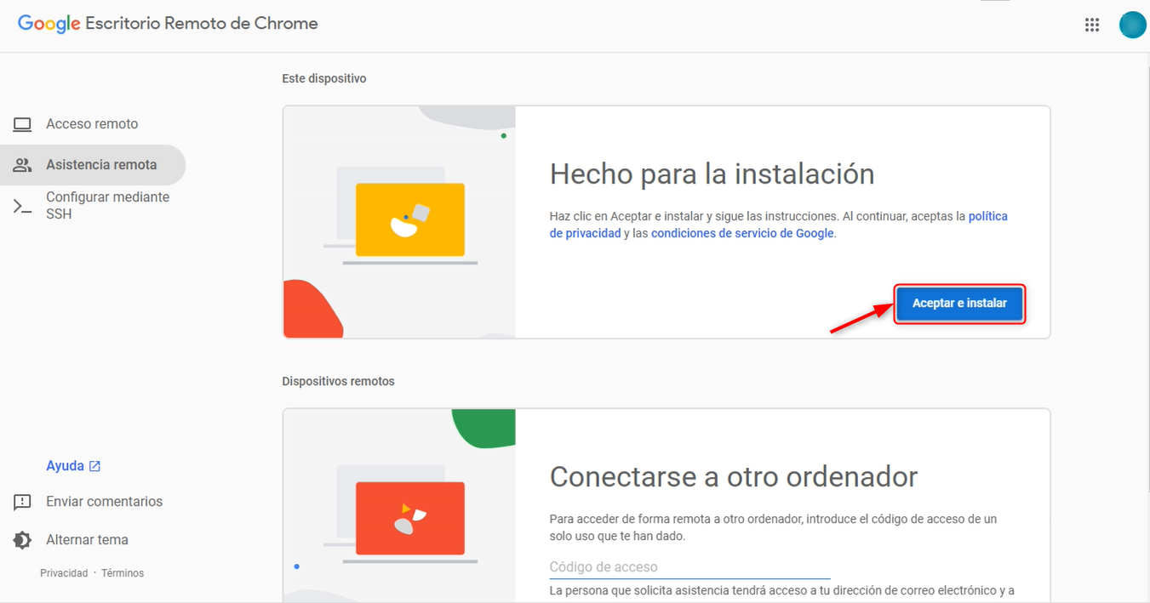The image size is (1150, 603).
Task: Open the política de privacidad link
Action: point(987,216)
